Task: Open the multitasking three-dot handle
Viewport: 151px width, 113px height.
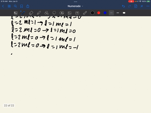Action: 75,2
